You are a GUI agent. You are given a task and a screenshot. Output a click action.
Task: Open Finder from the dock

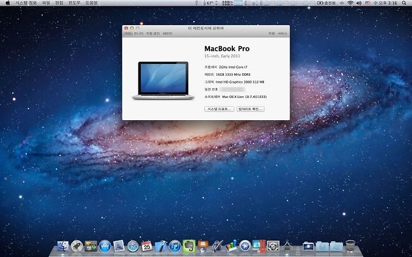pyautogui.click(x=63, y=246)
